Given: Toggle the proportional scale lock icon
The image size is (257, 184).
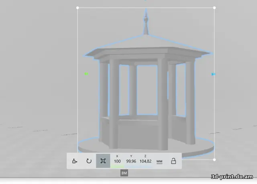Looking at the screenshot, I should click(x=173, y=161).
